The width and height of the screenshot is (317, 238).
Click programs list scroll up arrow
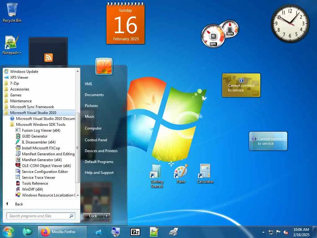78,71
